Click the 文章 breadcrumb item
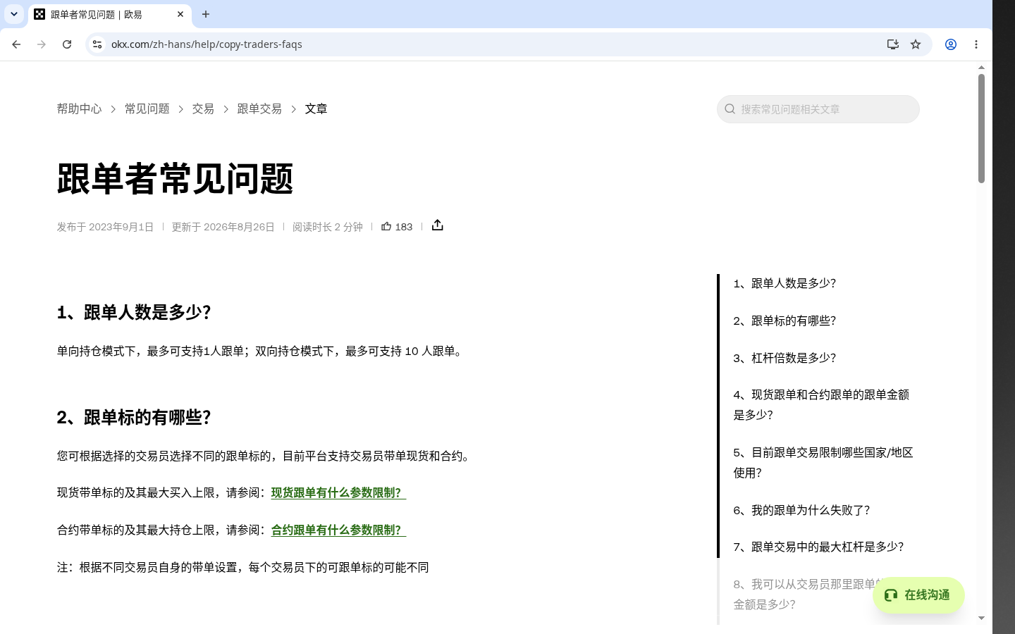This screenshot has height=634, width=1015. 316,108
